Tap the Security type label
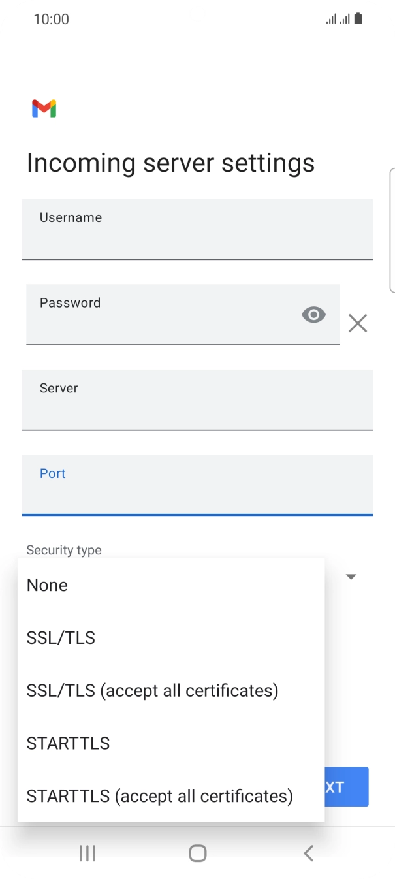 point(63,550)
